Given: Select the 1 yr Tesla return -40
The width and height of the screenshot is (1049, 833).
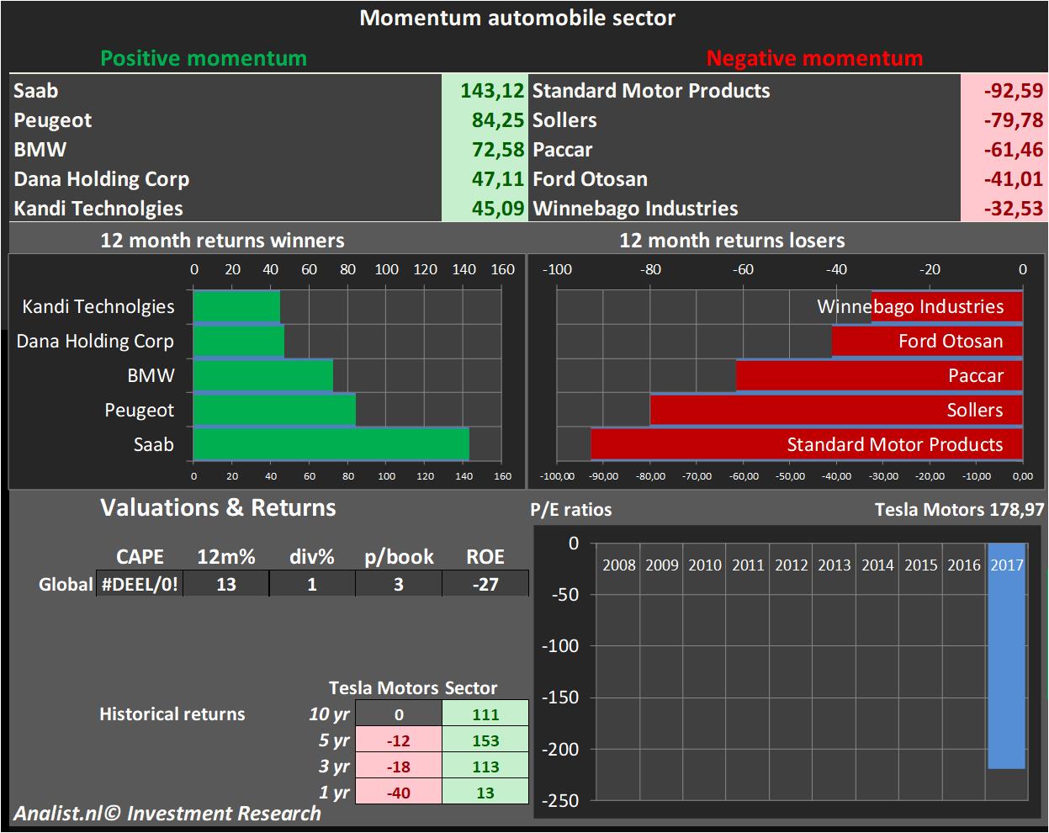Looking at the screenshot, I should (399, 793).
